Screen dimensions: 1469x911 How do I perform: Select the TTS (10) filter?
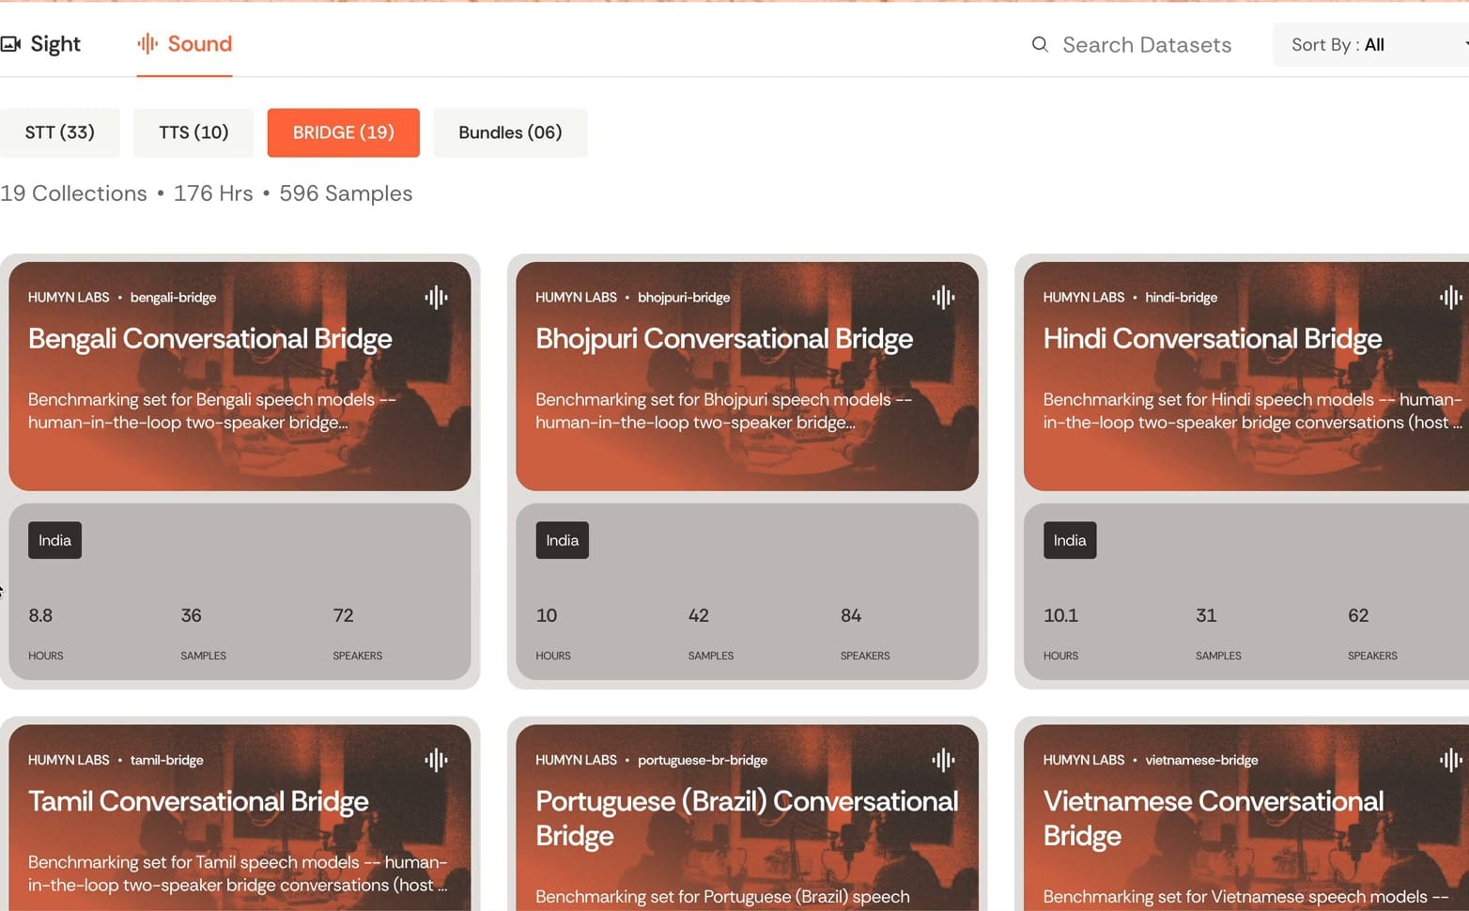[193, 132]
